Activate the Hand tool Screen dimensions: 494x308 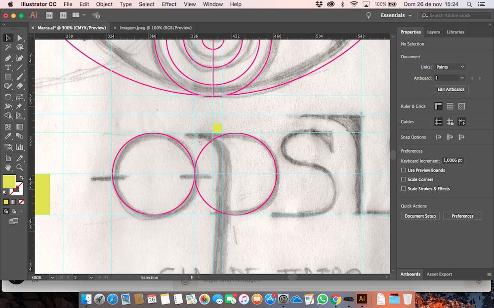click(x=8, y=168)
